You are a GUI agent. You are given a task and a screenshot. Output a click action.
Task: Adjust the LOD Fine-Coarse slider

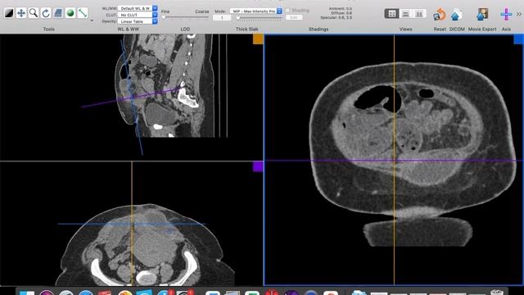coord(185,17)
